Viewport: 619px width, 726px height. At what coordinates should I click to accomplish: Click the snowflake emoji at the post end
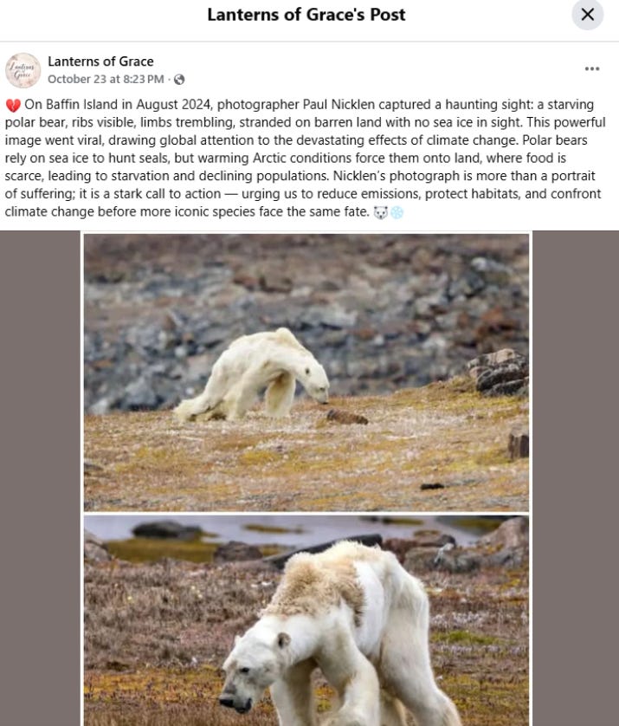click(397, 212)
